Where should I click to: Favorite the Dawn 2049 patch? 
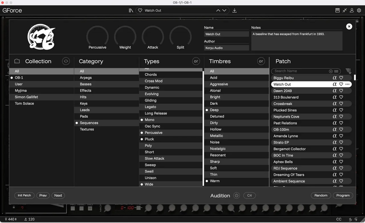click(341, 91)
